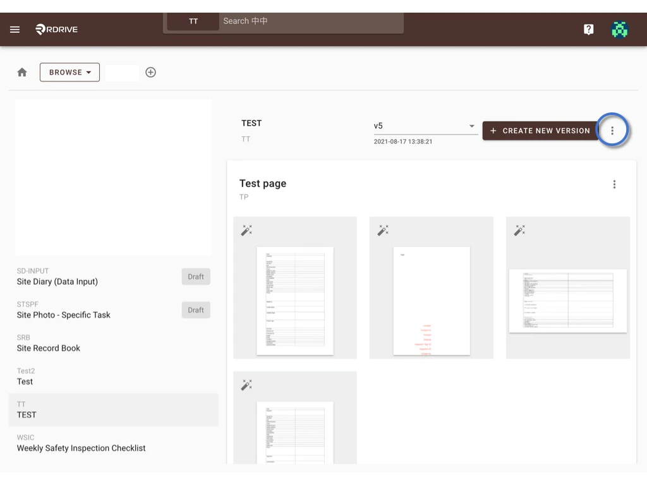Select Weekly Safety Inspection Checklist form

click(x=114, y=443)
